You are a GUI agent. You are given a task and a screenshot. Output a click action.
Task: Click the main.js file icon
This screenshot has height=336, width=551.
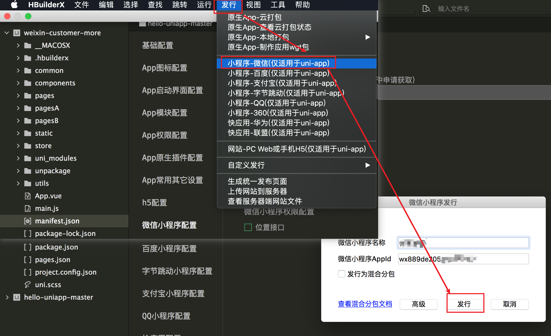point(27,208)
